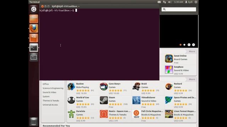Open the Braid game icon

tap(136, 86)
